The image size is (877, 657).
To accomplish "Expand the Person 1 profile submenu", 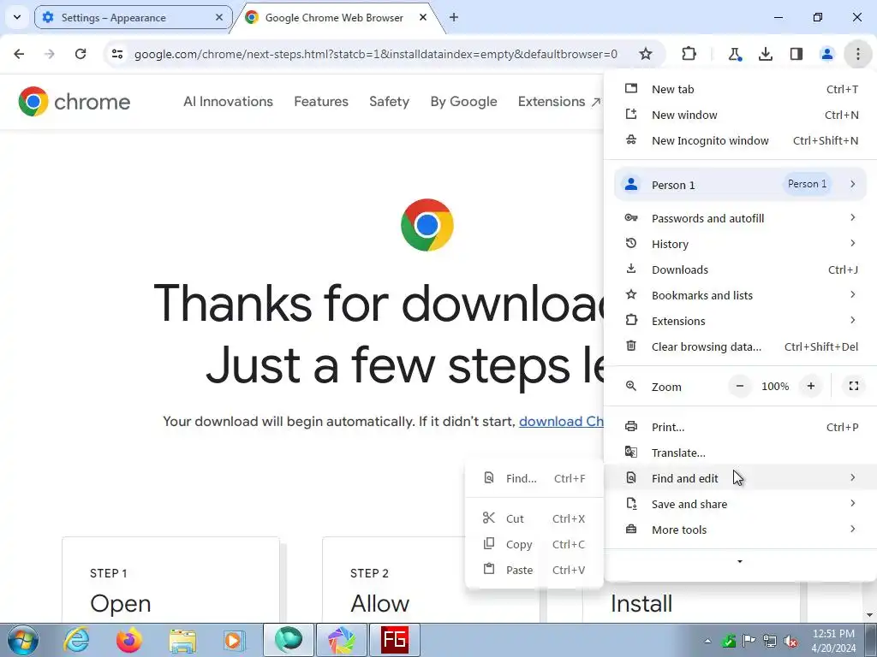I will click(741, 185).
